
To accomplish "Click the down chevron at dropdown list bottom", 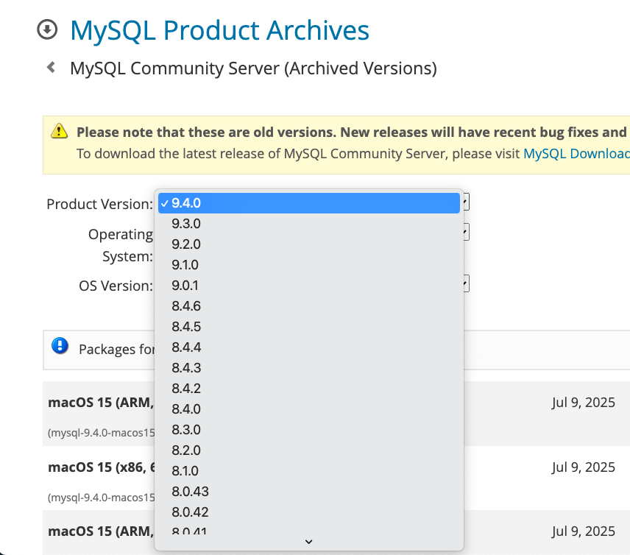I will coord(308,542).
